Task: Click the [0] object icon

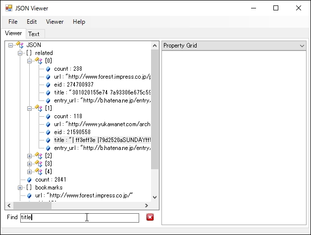Action: [39, 61]
